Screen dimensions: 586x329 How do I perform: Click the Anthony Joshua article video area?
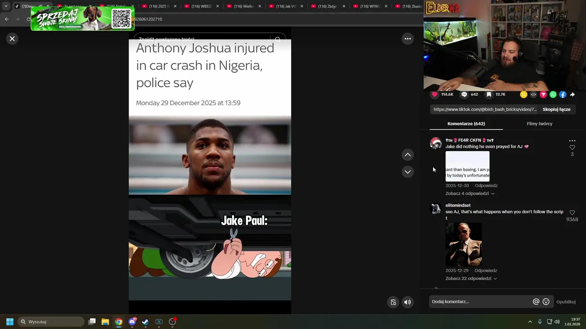[x=210, y=170]
